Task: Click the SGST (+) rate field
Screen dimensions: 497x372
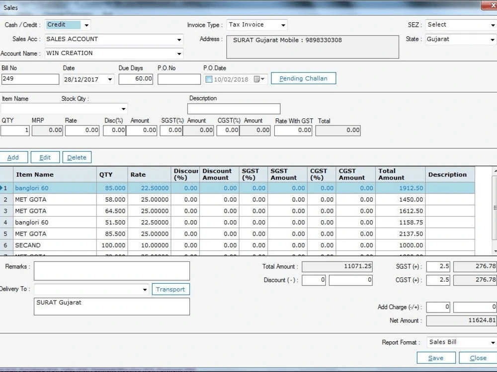Action: pos(438,267)
